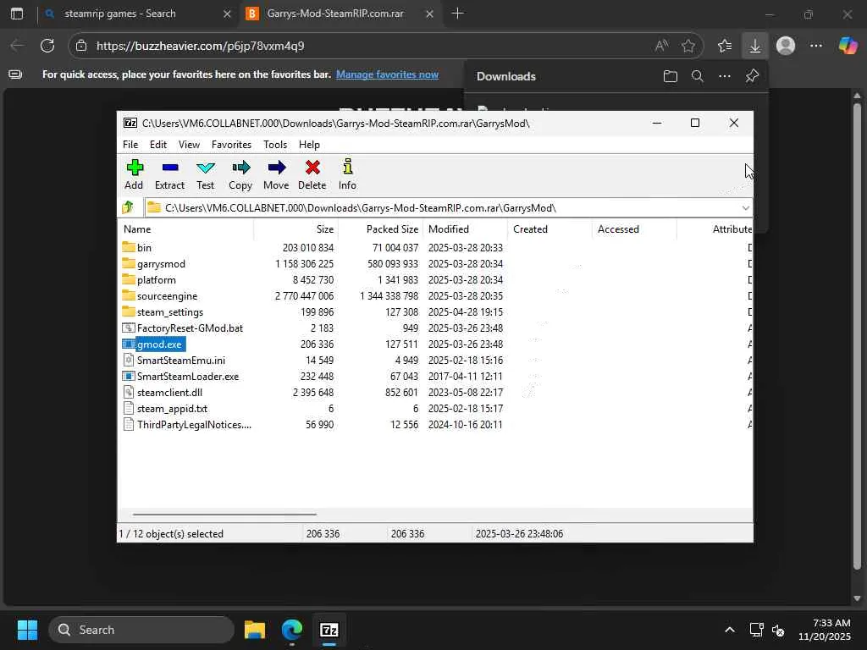867x650 pixels.
Task: Open the File menu in 7-Zip
Action: pos(130,144)
